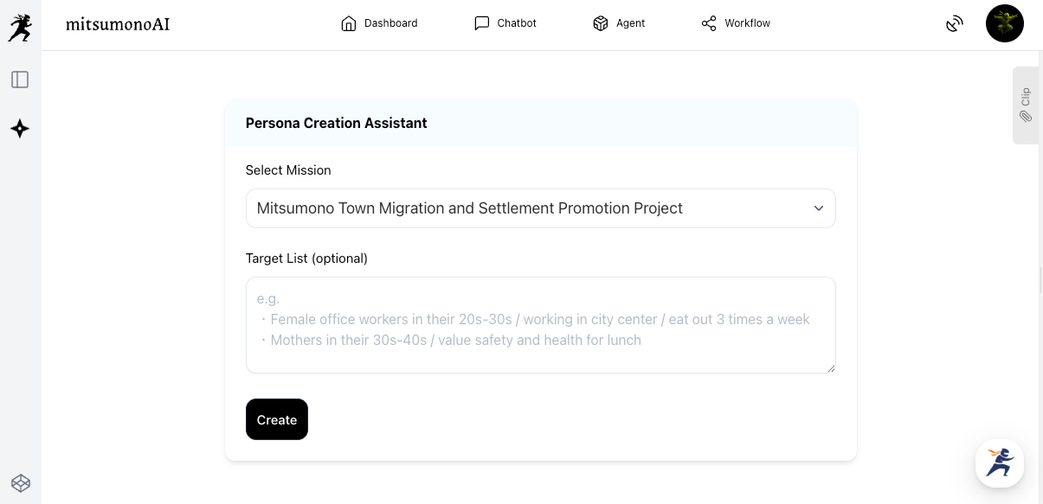Click the Persona Creation Assistant heading
Image resolution: width=1043 pixels, height=504 pixels.
click(336, 123)
